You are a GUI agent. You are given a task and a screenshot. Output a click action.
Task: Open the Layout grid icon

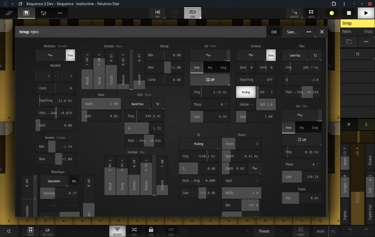pyautogui.click(x=30, y=231)
